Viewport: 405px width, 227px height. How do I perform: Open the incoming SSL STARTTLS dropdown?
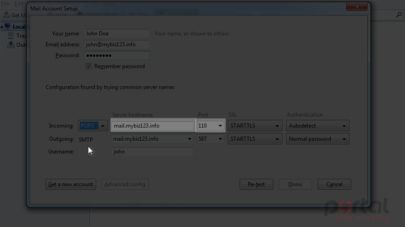(255, 126)
